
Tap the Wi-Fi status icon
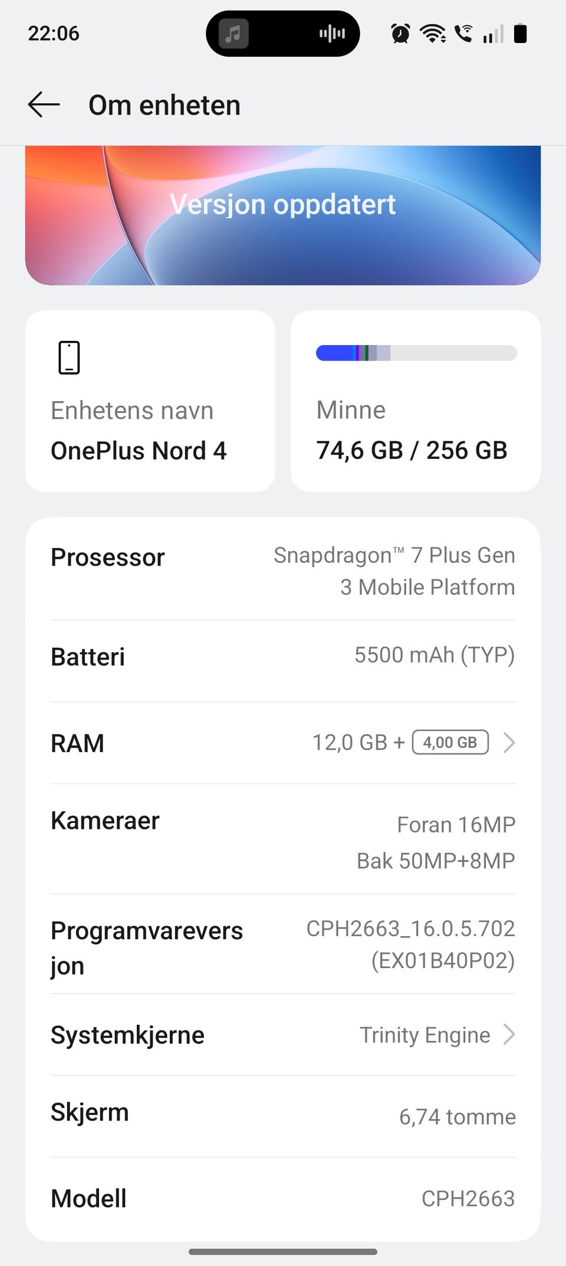point(433,34)
